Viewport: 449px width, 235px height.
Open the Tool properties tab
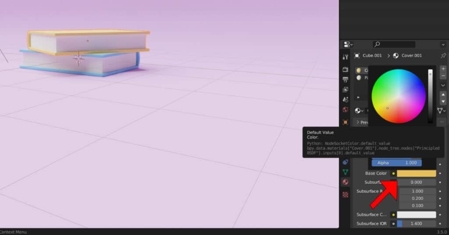tap(346, 57)
